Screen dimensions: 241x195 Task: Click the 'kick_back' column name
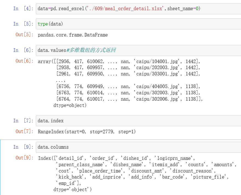point(70,177)
